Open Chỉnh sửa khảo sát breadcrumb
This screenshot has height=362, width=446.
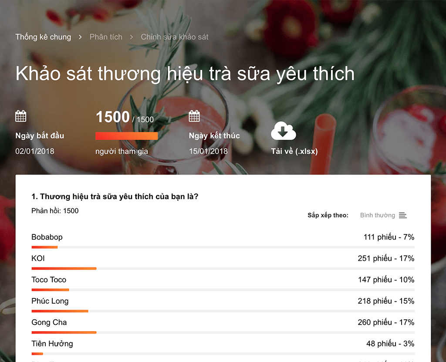point(175,37)
